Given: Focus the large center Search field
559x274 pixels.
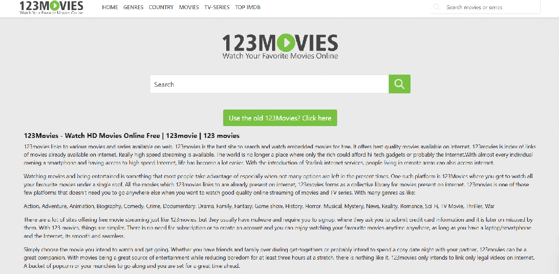Looking at the screenshot, I should click(269, 84).
